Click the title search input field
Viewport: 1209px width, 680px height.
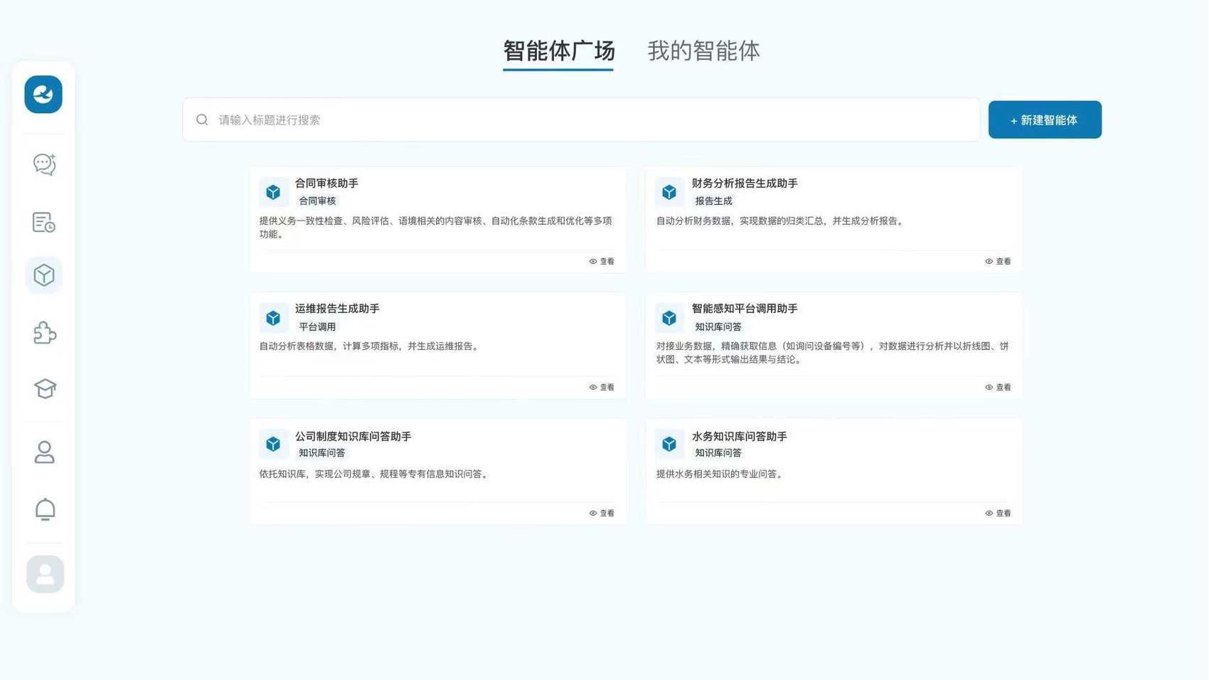pos(580,120)
